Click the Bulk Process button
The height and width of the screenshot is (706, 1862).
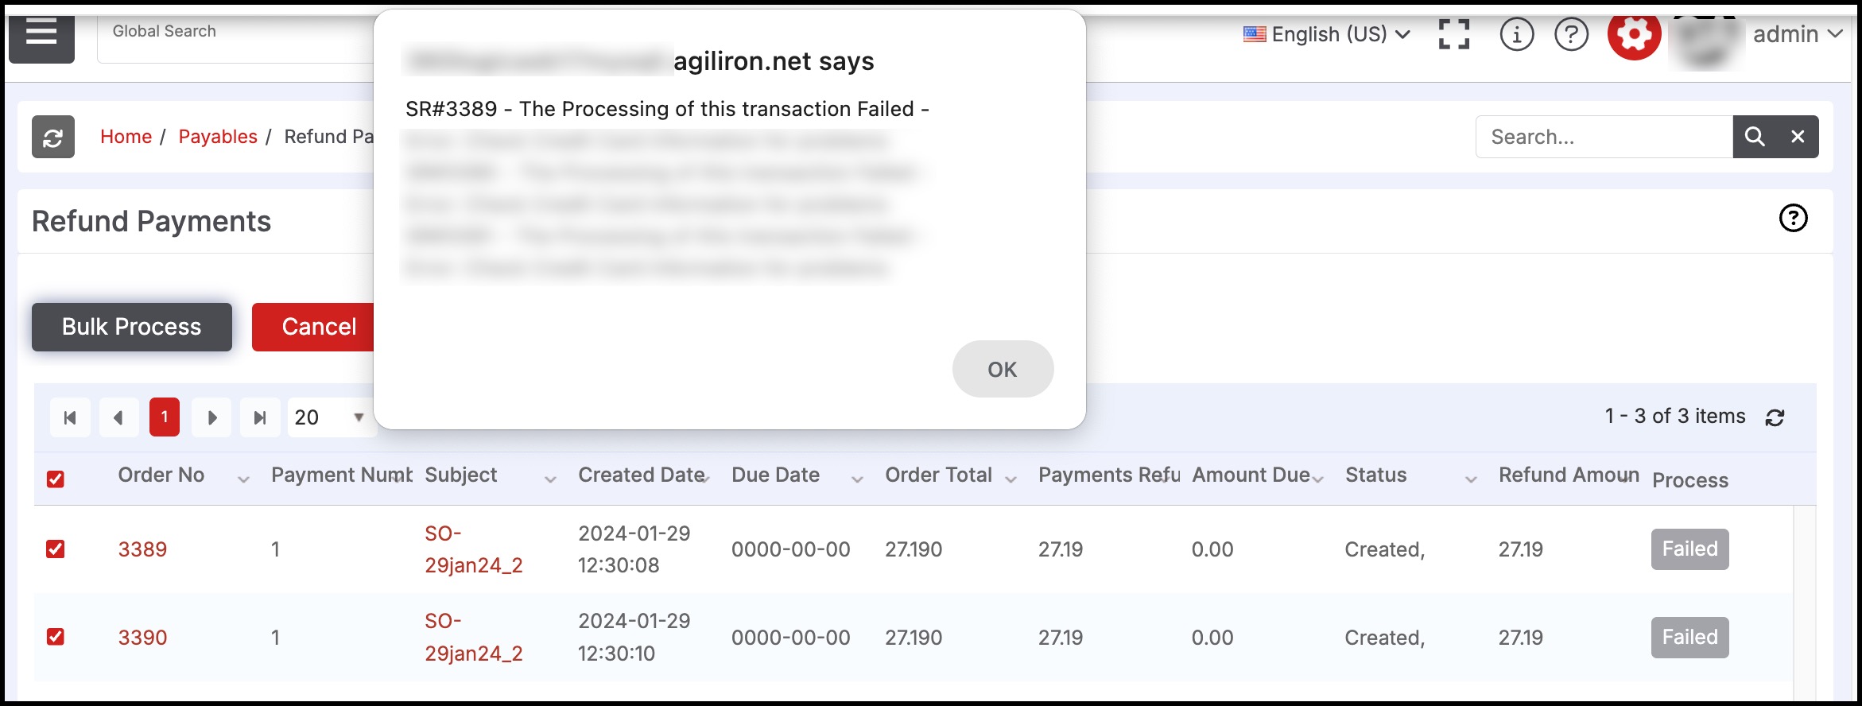[132, 327]
